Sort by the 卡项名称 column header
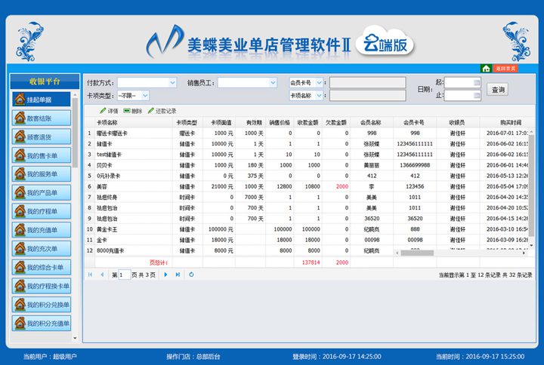The image size is (544, 365). pyautogui.click(x=134, y=122)
